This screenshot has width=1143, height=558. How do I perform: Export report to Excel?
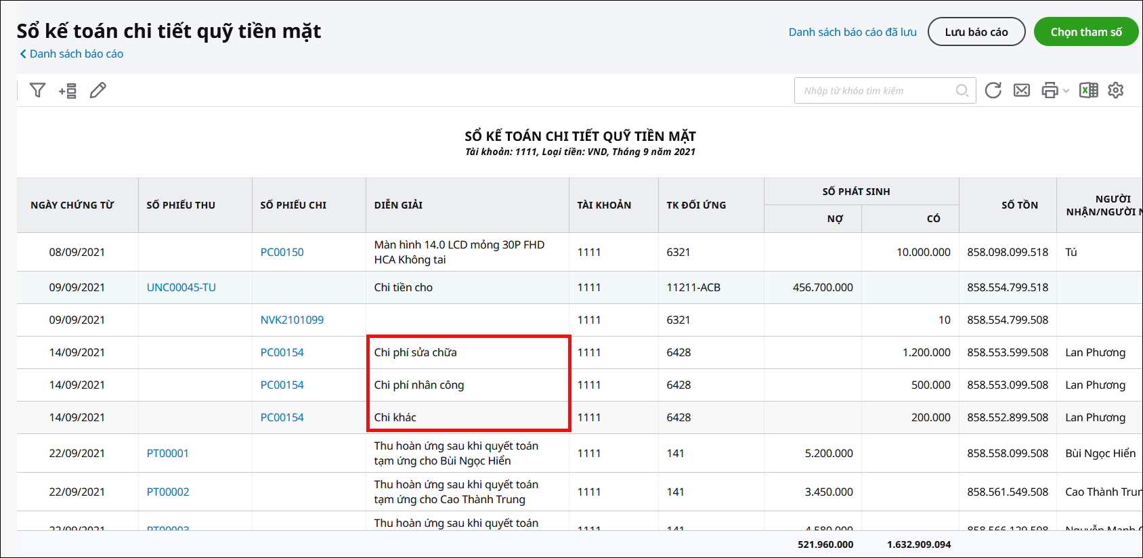pyautogui.click(x=1088, y=91)
